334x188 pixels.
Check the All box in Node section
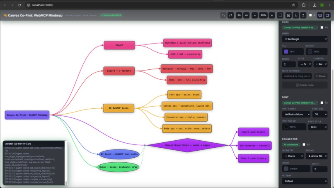click(322, 27)
